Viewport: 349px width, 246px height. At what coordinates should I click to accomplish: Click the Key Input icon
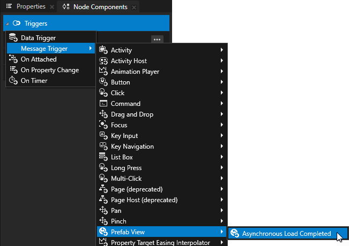[x=103, y=136]
